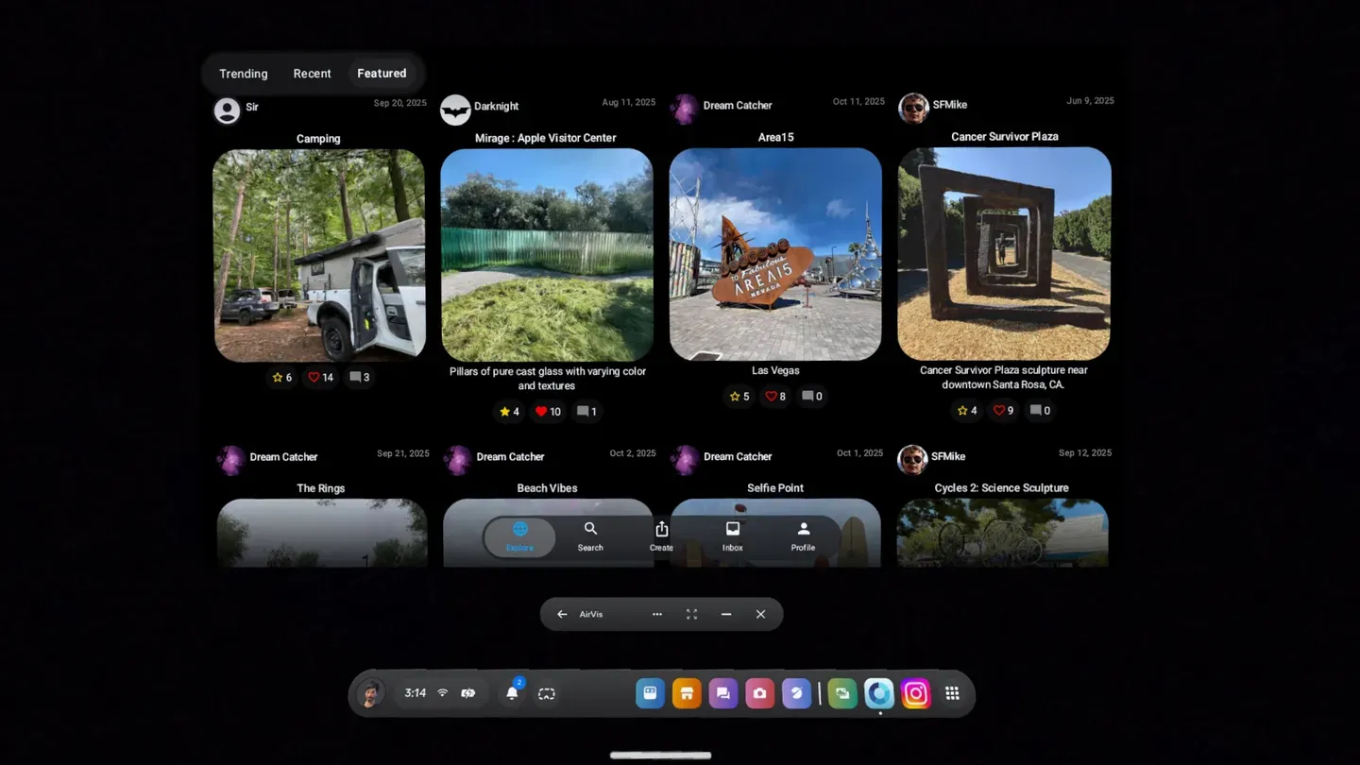This screenshot has height=765, width=1360.
Task: Select the Recent tab
Action: tap(312, 74)
